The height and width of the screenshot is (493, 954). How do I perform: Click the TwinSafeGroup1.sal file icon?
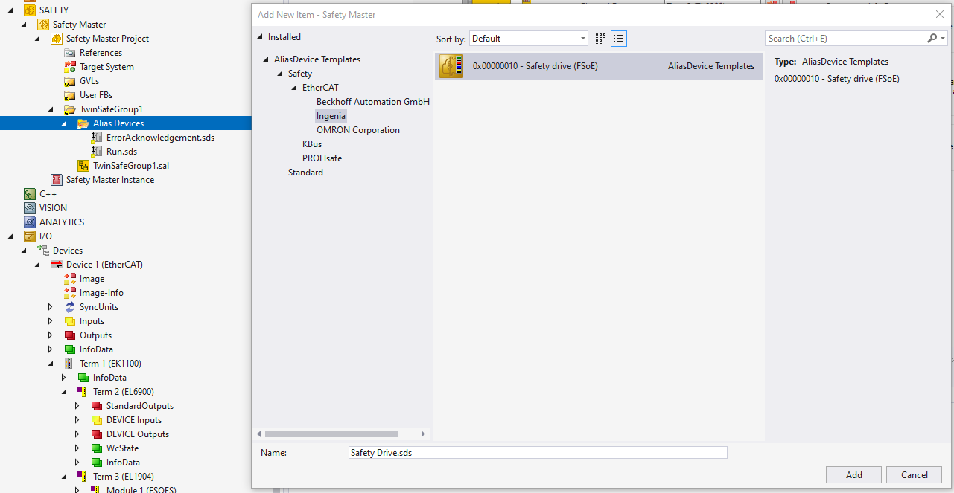pos(83,166)
